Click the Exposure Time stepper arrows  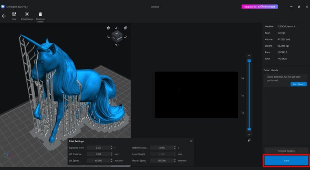point(111,147)
